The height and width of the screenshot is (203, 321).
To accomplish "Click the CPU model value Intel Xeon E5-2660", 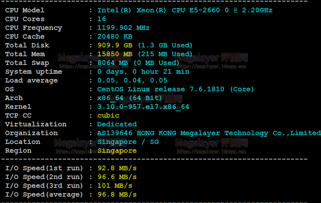I will click(x=185, y=10).
